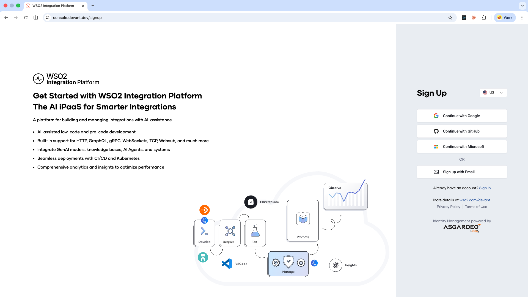
Task: Click the Insights target icon
Action: coord(335,265)
